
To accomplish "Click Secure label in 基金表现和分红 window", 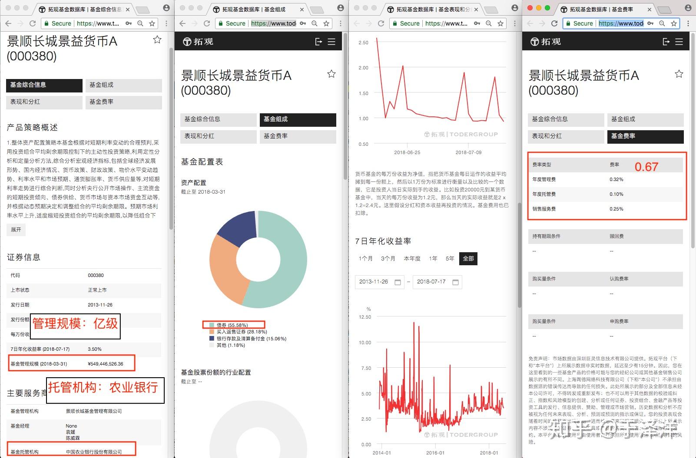I will [410, 23].
